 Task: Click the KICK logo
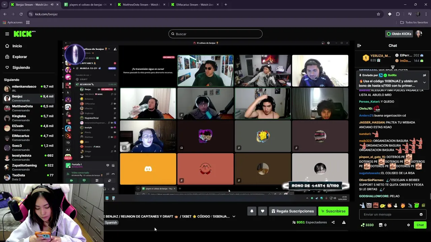(24, 34)
